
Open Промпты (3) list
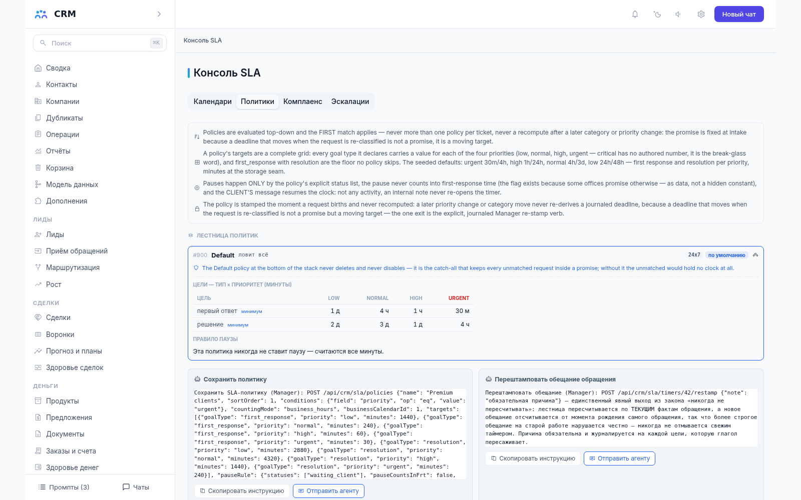pyautogui.click(x=64, y=487)
